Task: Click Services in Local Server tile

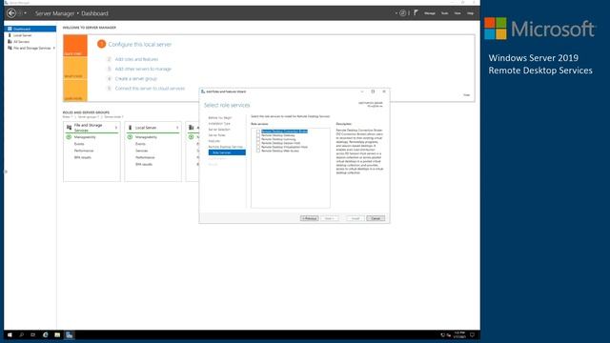Action: click(142, 151)
